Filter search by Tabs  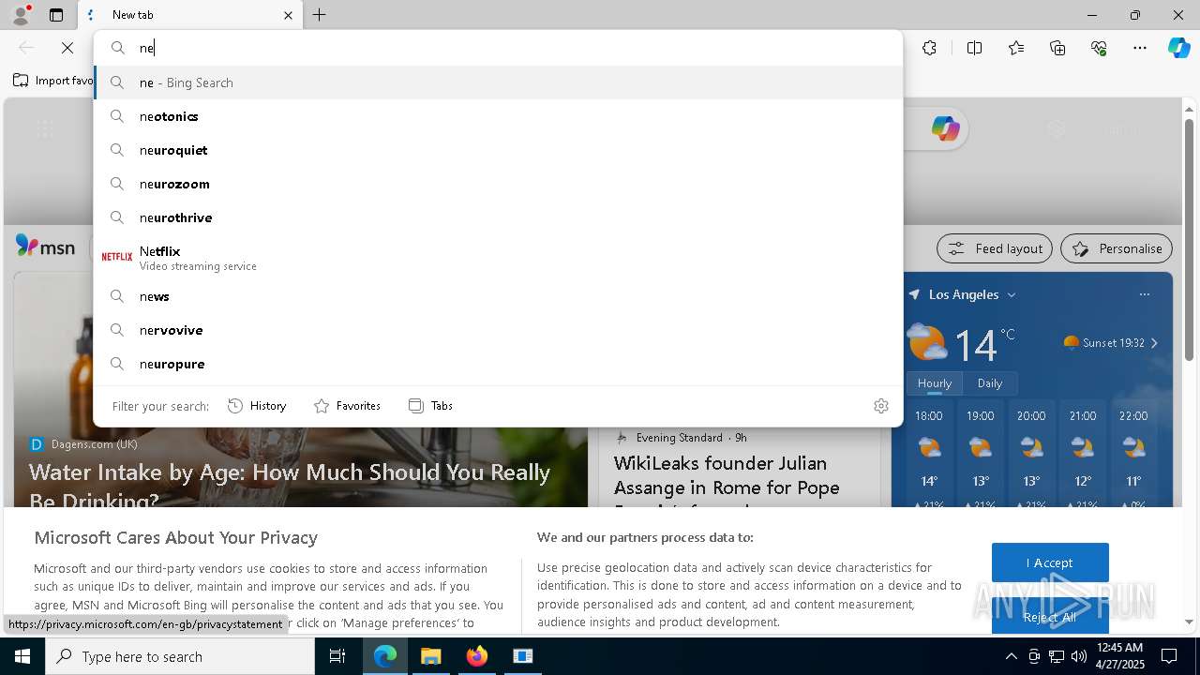click(430, 406)
